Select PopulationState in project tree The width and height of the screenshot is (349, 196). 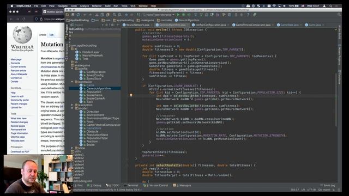(97, 134)
